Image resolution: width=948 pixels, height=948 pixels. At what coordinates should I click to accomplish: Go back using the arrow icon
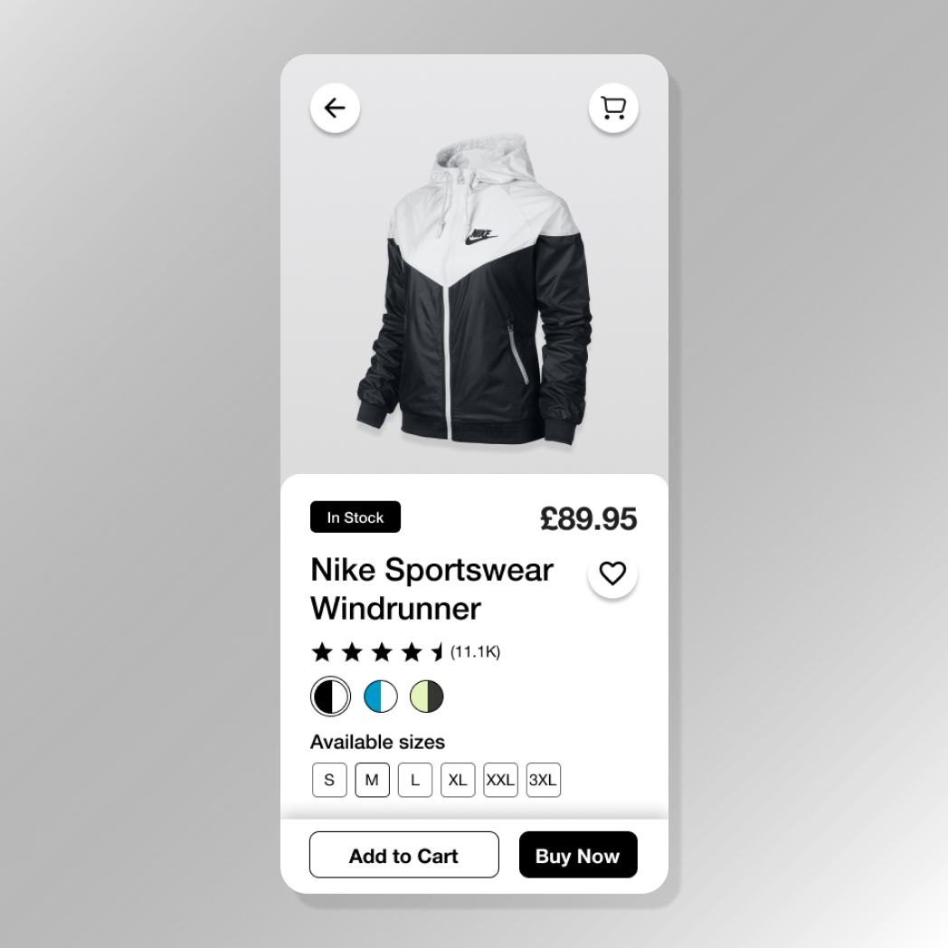coord(335,108)
